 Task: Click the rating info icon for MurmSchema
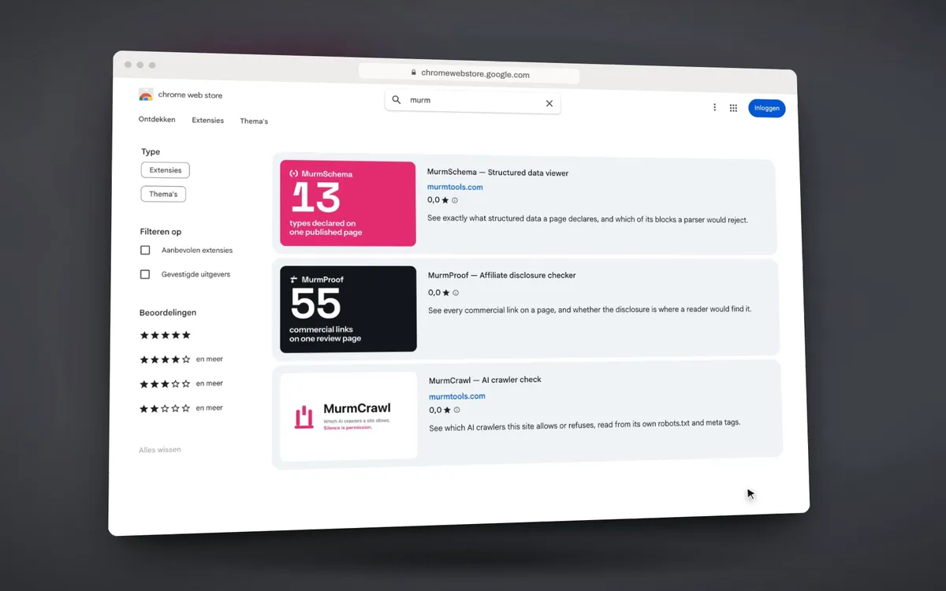pos(455,200)
